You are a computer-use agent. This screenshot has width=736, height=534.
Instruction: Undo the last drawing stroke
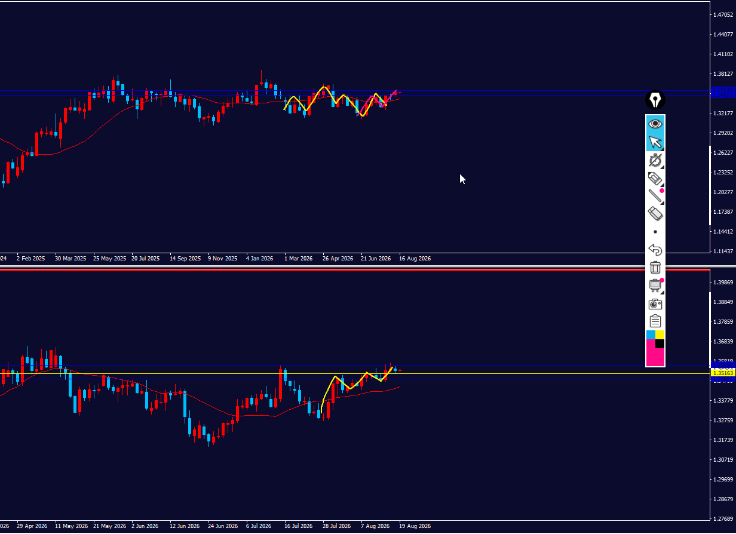[655, 250]
